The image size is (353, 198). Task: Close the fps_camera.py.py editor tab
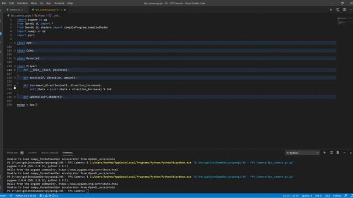tap(65, 10)
